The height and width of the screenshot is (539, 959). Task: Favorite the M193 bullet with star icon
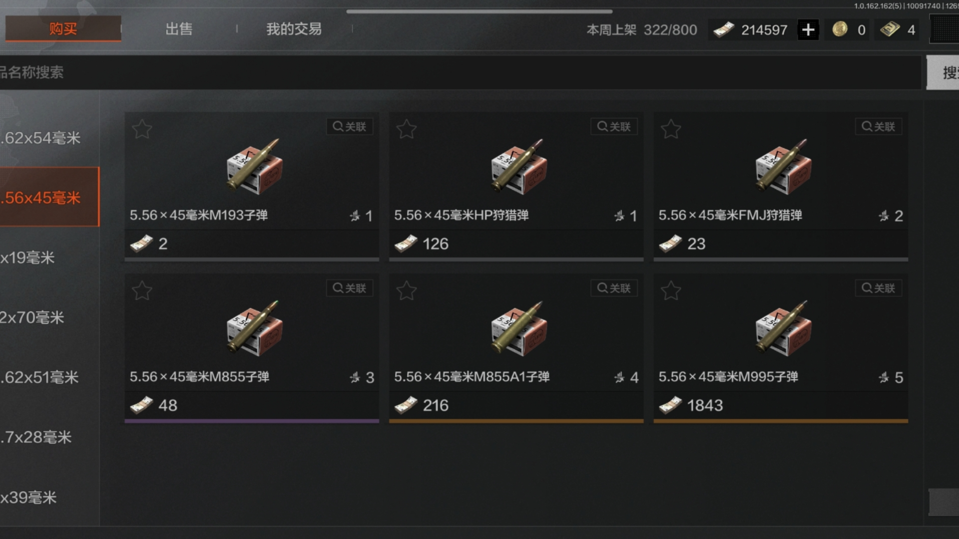point(142,129)
